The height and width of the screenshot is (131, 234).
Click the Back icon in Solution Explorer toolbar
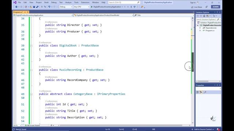(x=198, y=16)
